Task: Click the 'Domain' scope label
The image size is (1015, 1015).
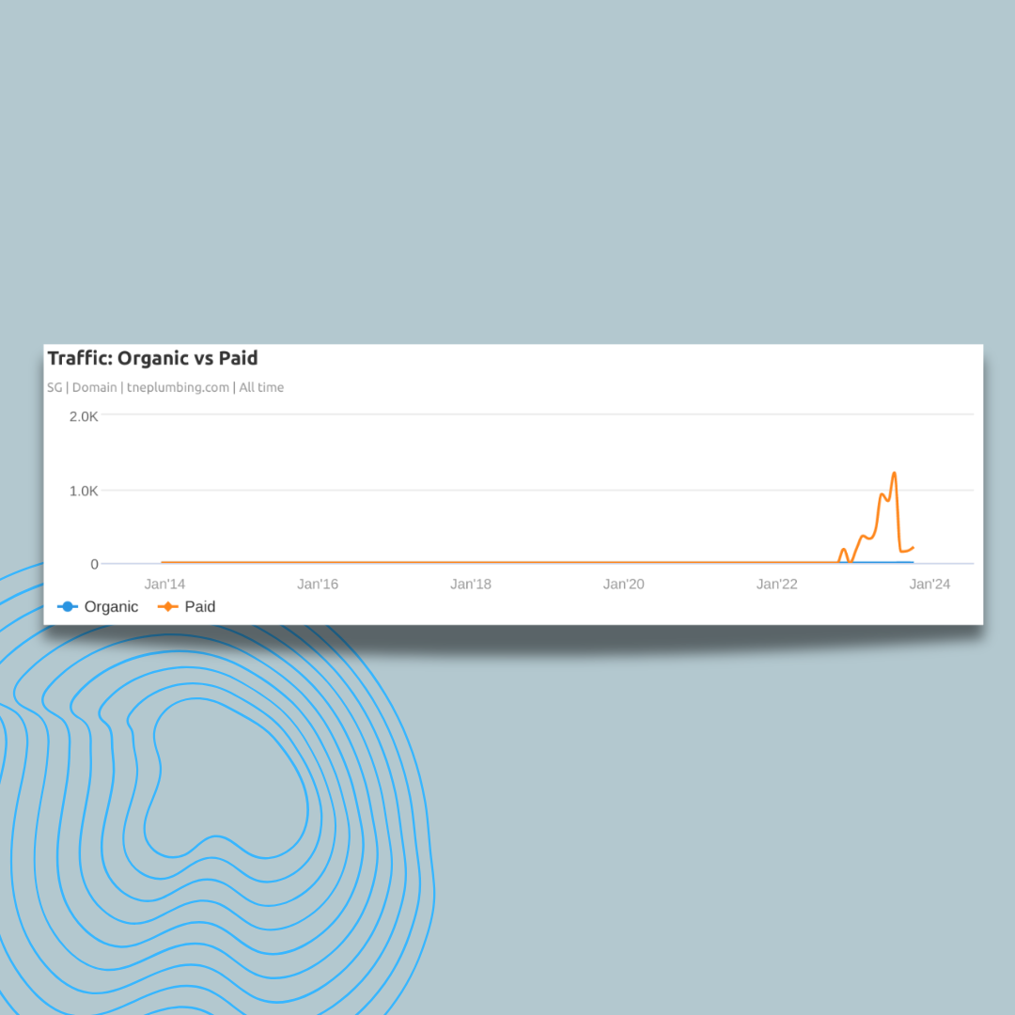Action: click(95, 387)
